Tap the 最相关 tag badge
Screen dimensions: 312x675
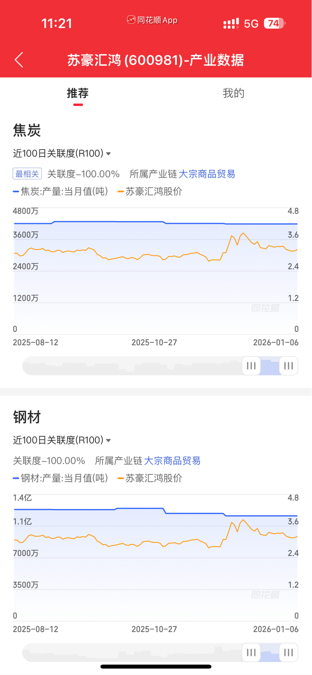pos(27,174)
